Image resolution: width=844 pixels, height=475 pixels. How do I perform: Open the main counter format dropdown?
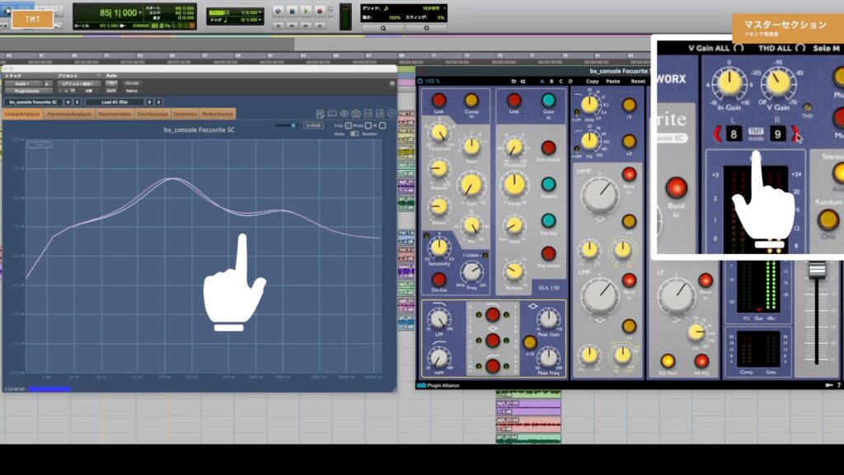pyautogui.click(x=140, y=12)
